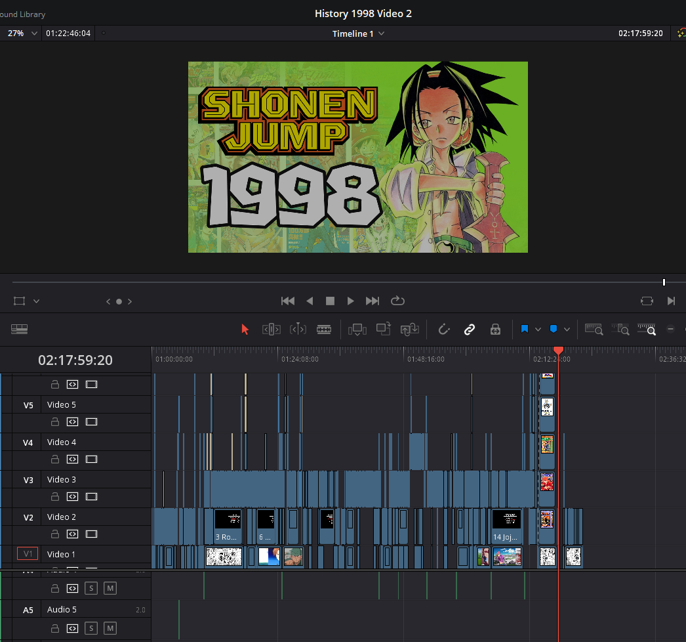Toggle timeline Snapping magnet
The width and height of the screenshot is (686, 642).
(x=444, y=330)
